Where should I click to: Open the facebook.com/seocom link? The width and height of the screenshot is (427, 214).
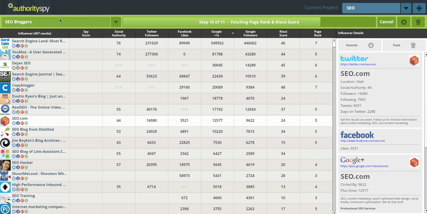point(363,141)
